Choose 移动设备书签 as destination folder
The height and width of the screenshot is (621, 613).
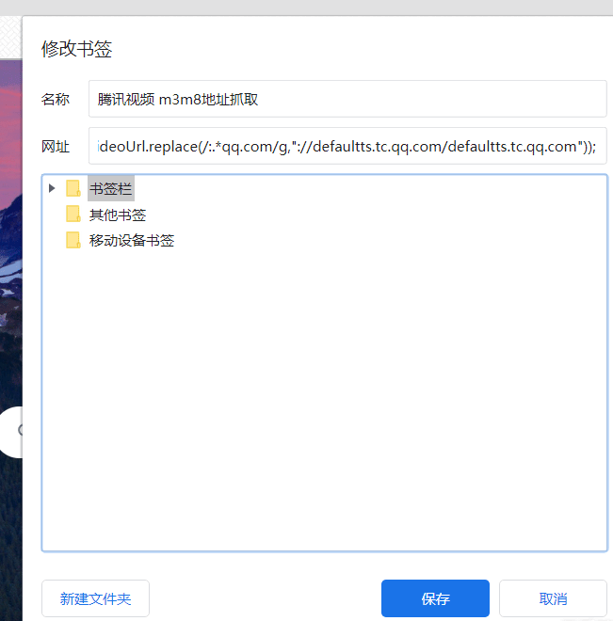pos(132,240)
